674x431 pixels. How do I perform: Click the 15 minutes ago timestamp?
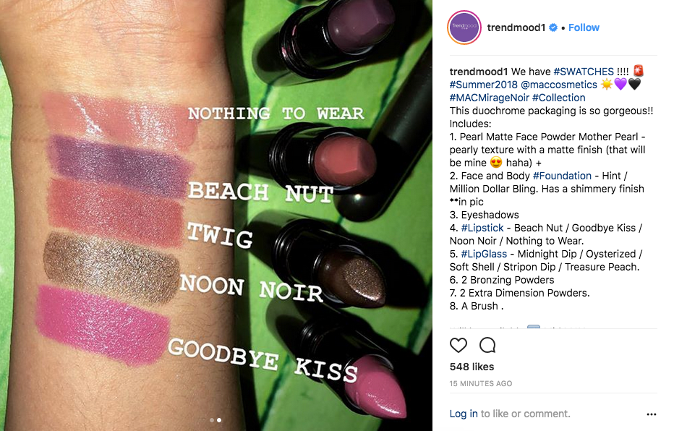(481, 383)
